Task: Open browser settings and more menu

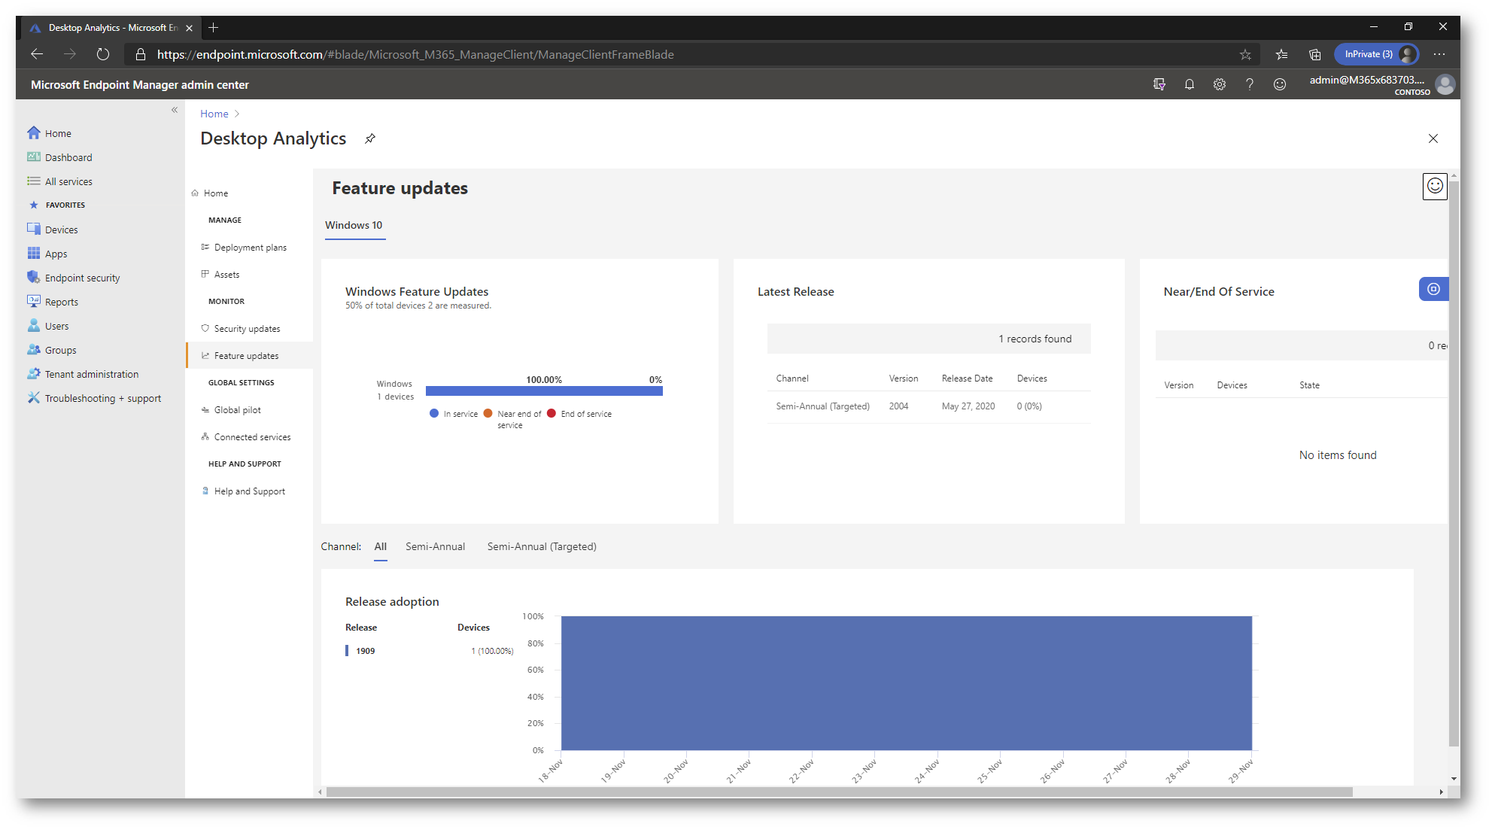Action: pyautogui.click(x=1439, y=54)
